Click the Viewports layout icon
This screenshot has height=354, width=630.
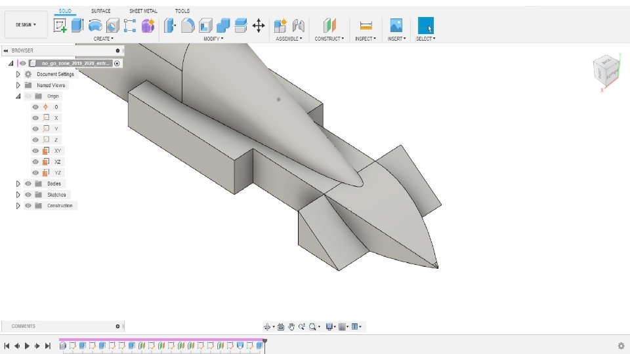(355, 326)
